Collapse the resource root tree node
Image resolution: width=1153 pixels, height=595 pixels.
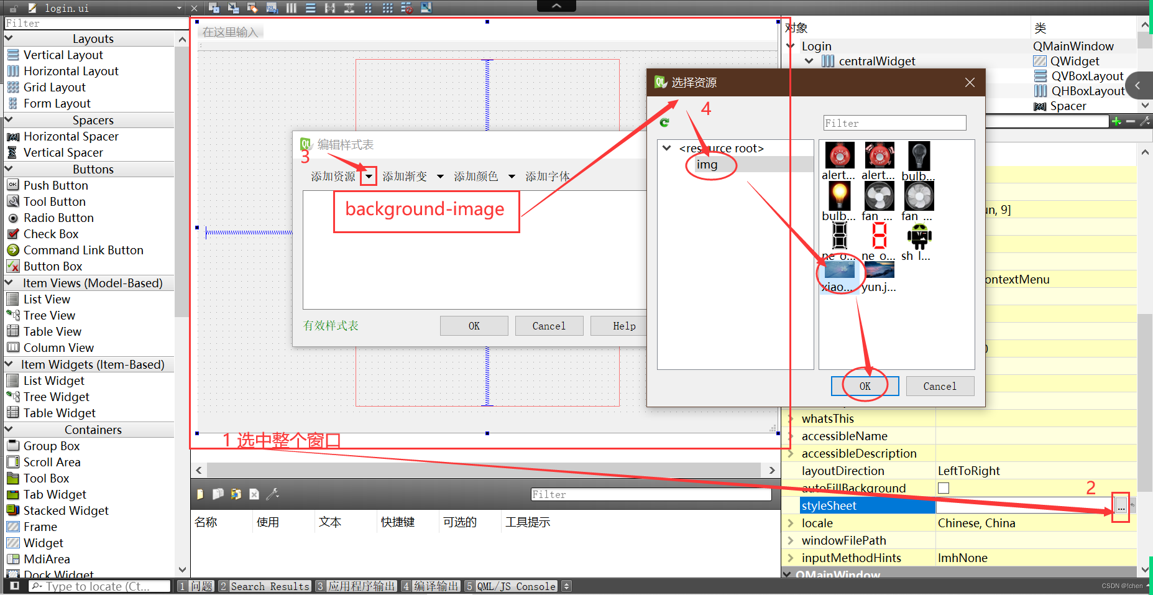[666, 148]
